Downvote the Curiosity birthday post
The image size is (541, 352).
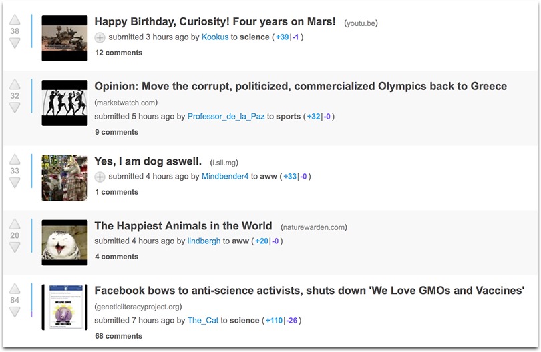[15, 43]
